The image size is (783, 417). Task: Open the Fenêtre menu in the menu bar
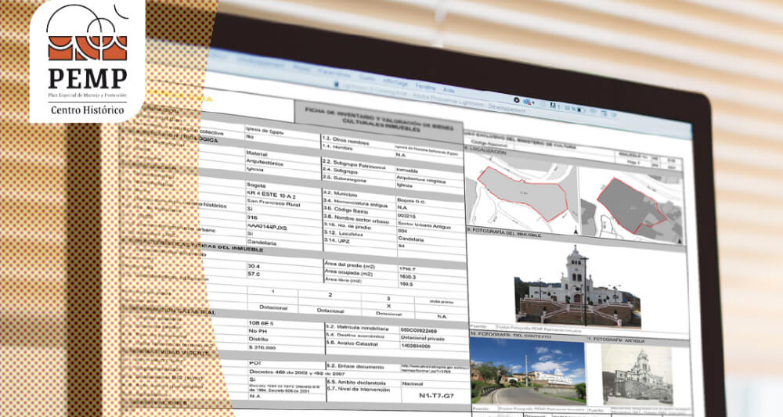425,86
